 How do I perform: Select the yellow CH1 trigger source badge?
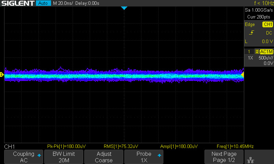pyautogui.click(x=267, y=25)
